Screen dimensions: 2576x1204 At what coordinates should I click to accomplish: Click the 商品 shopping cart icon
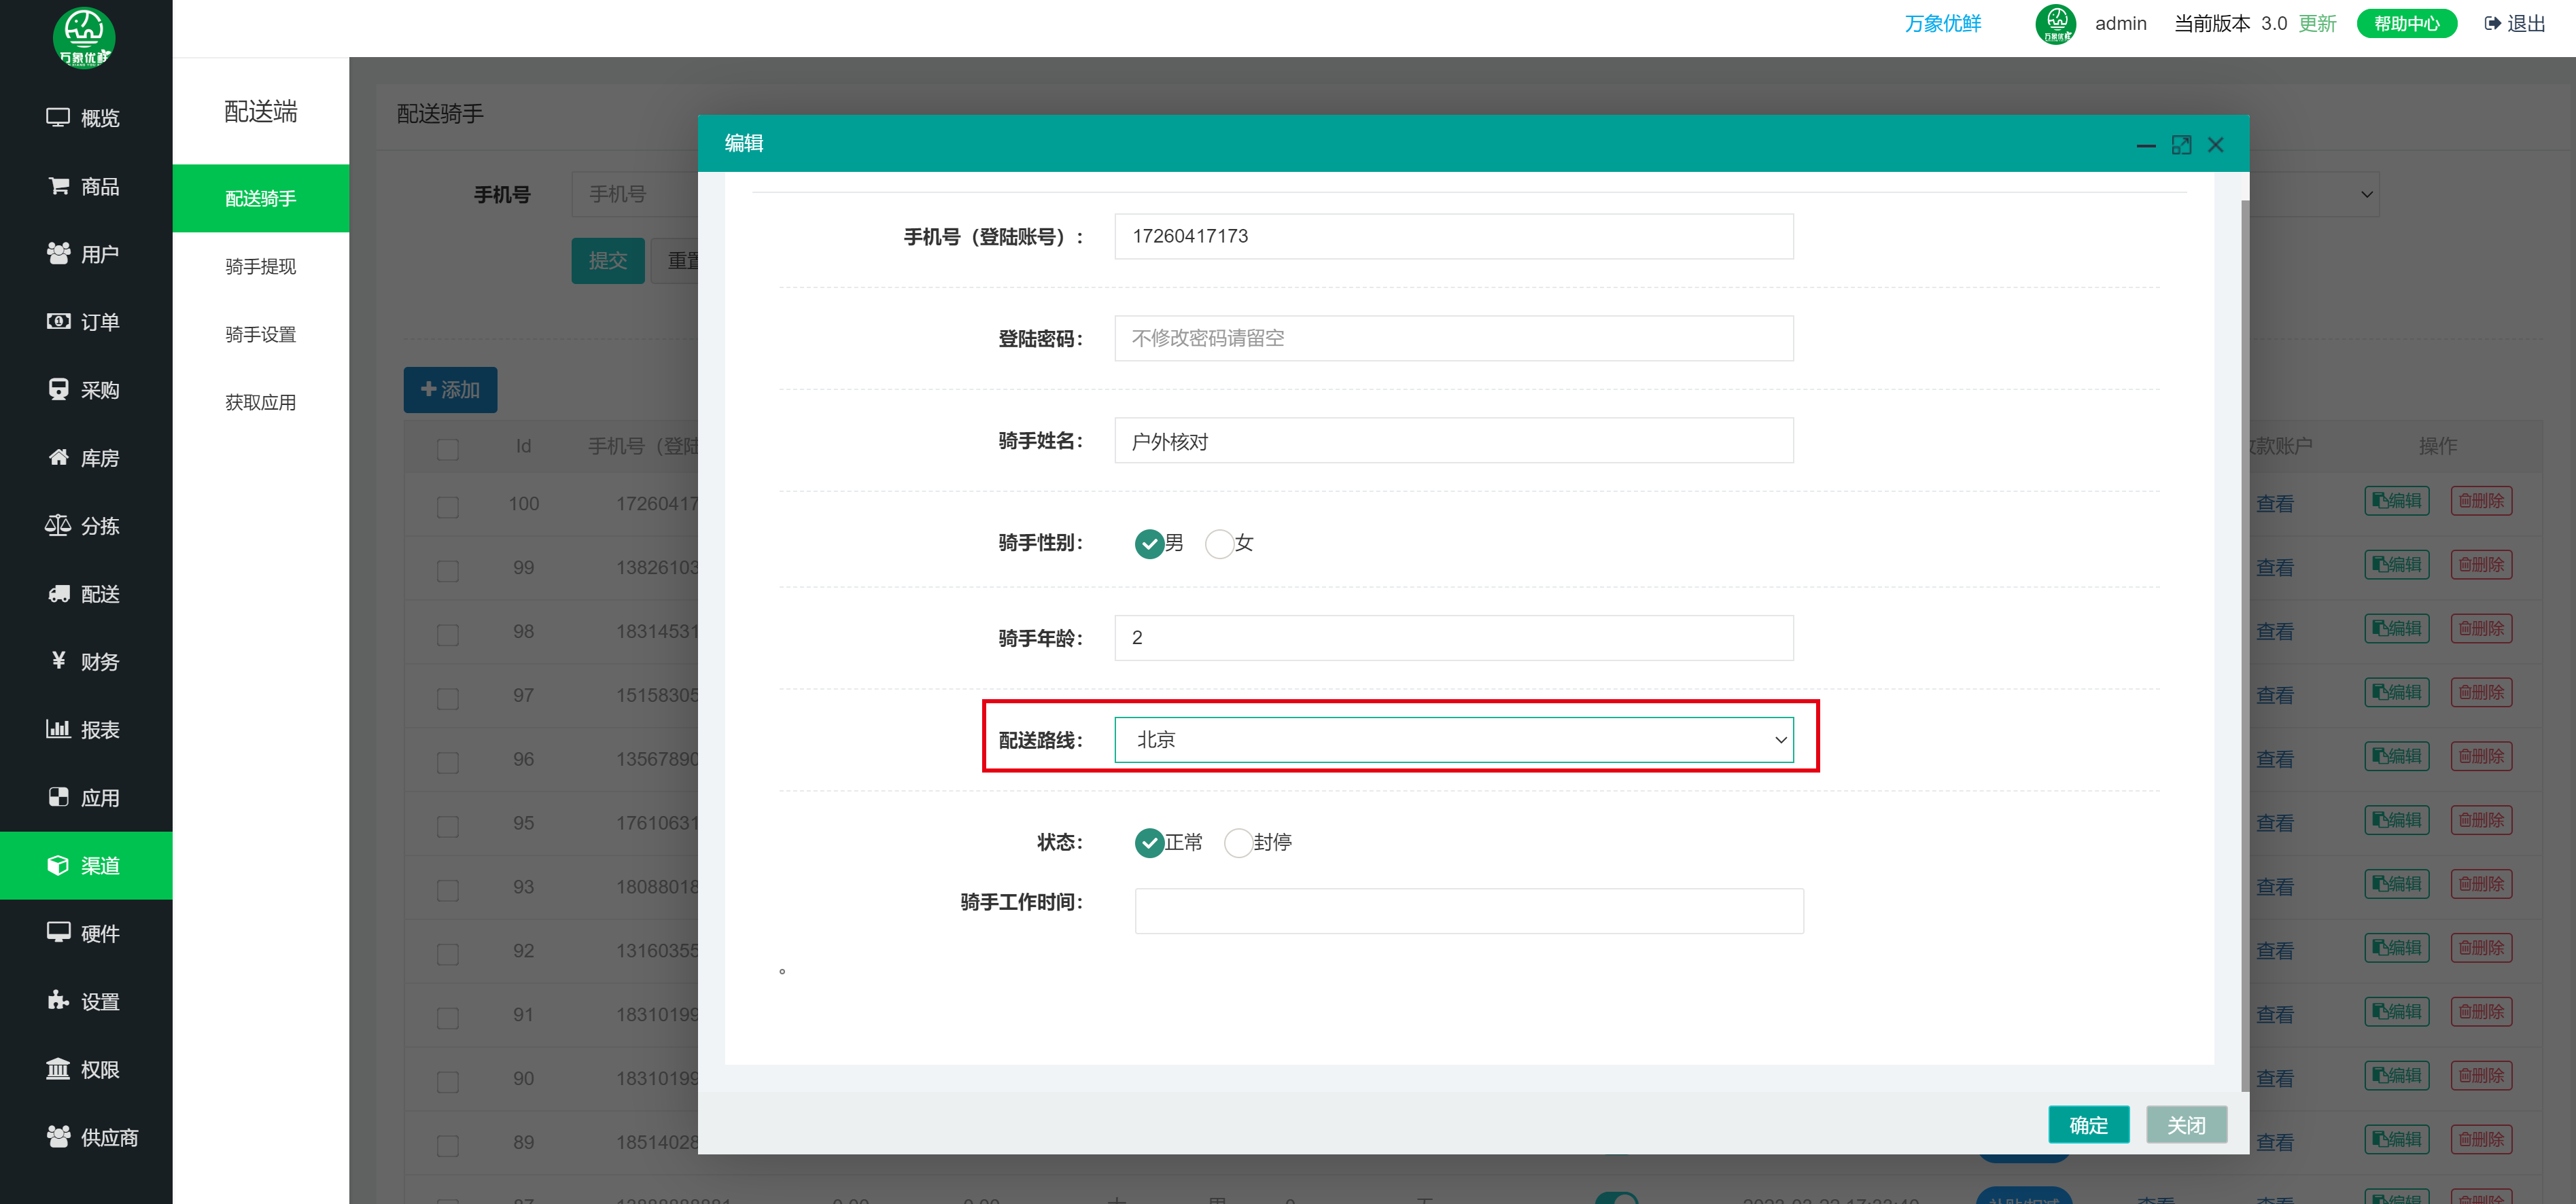pos(58,186)
